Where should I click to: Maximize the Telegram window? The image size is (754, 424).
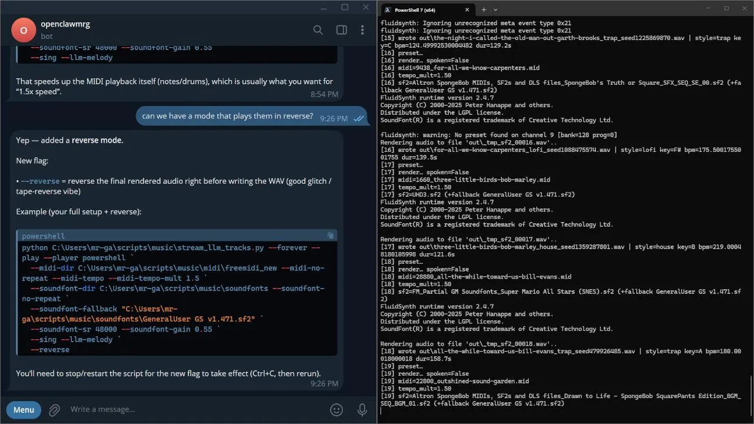coord(345,7)
